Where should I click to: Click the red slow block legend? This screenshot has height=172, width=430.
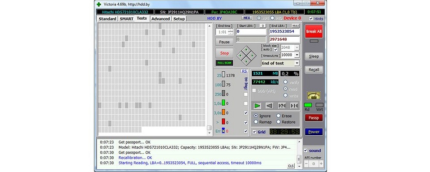click(x=224, y=122)
